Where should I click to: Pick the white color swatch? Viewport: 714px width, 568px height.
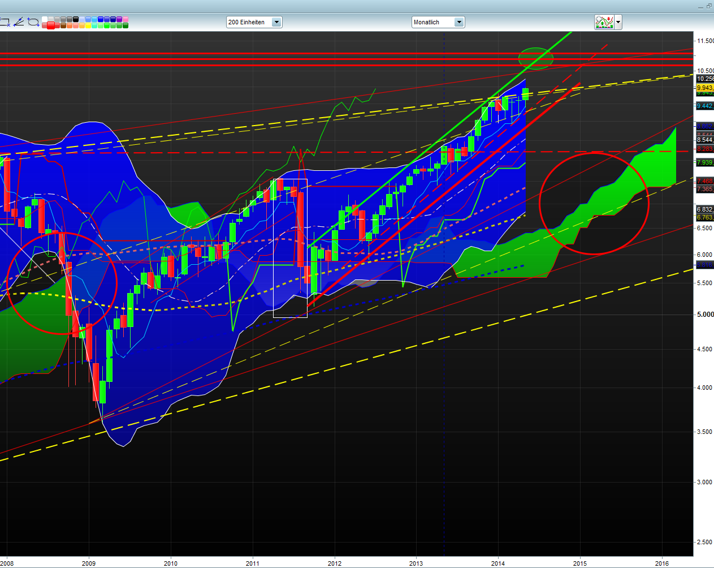[x=45, y=19]
